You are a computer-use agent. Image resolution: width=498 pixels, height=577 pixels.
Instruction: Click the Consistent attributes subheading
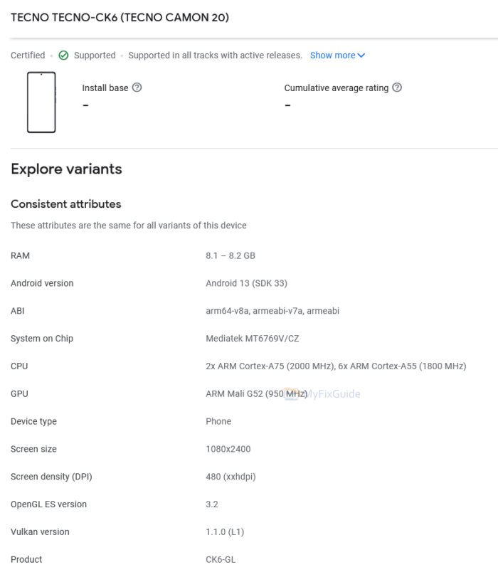click(x=65, y=204)
